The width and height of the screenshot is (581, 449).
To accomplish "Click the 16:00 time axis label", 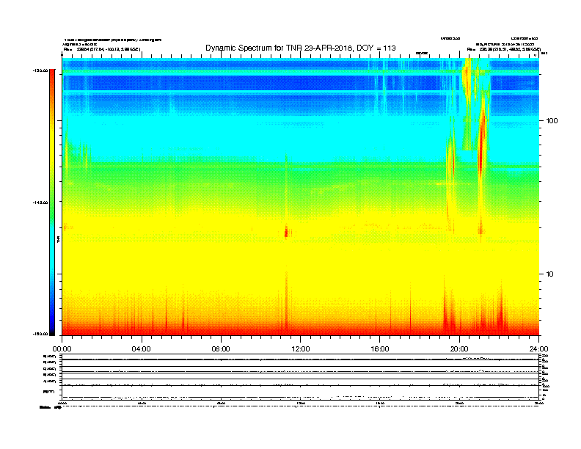I will pyautogui.click(x=380, y=349).
